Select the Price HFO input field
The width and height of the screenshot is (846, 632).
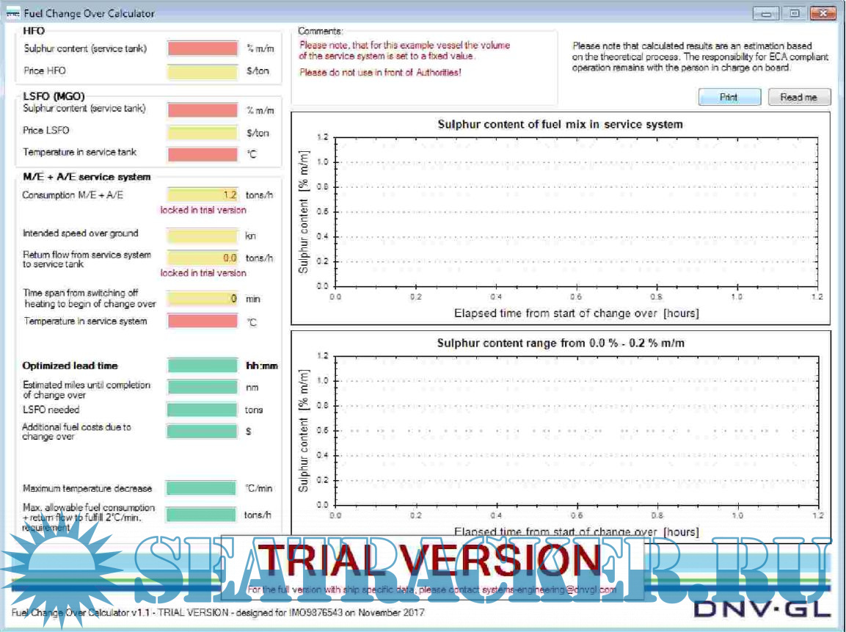tap(203, 71)
